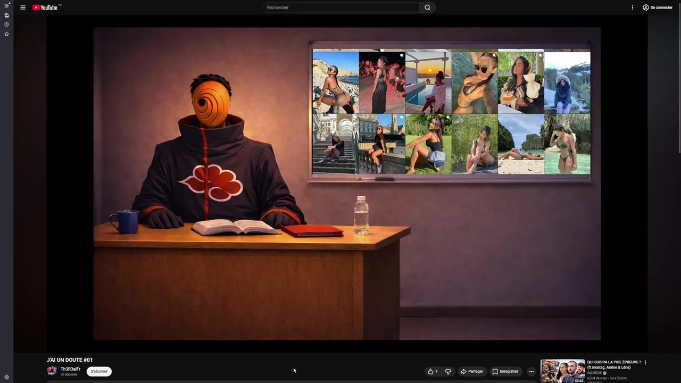Open more actions ellipsis below video
This screenshot has height=383, width=681.
[531, 371]
